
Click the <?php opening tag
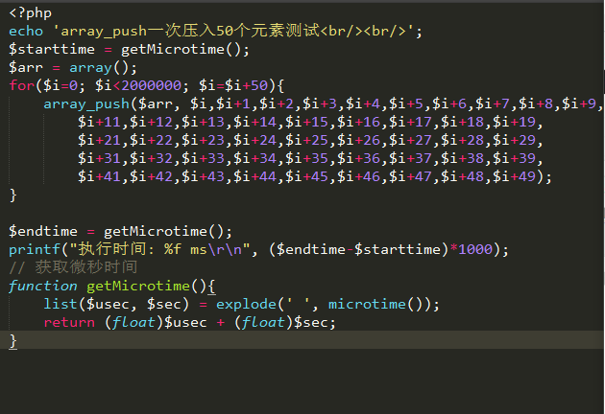(30, 12)
